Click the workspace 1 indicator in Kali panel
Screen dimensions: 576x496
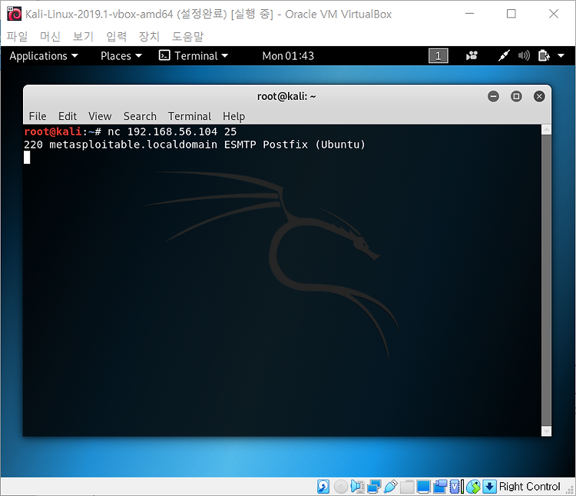(439, 56)
